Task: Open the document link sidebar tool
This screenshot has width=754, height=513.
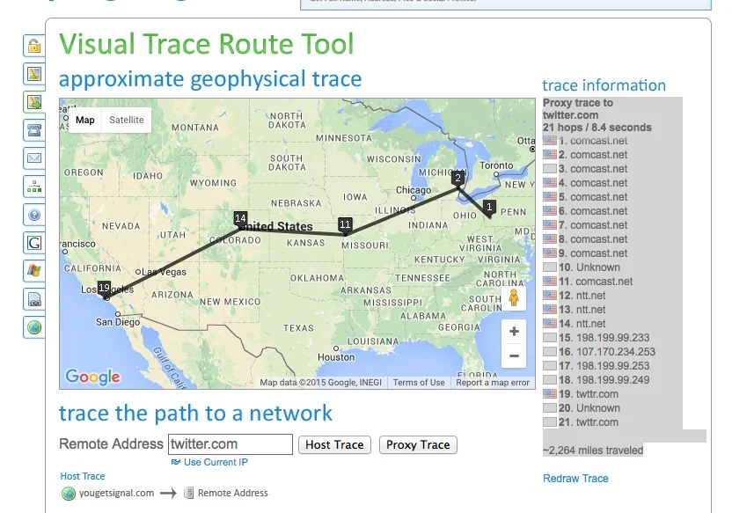Action: (34, 299)
